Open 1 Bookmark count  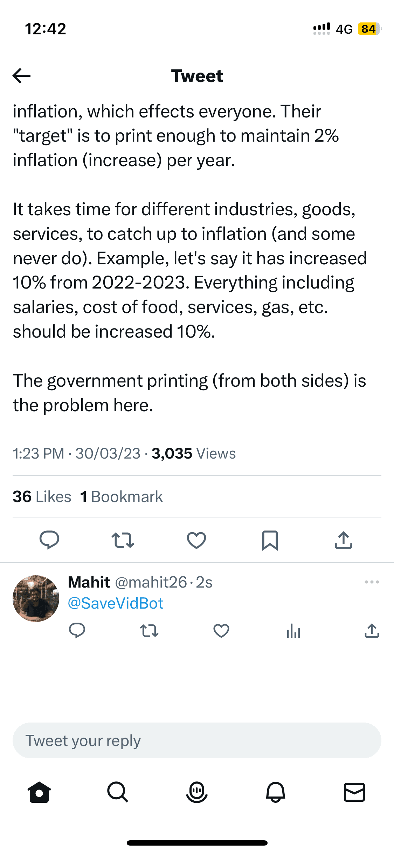click(x=122, y=496)
